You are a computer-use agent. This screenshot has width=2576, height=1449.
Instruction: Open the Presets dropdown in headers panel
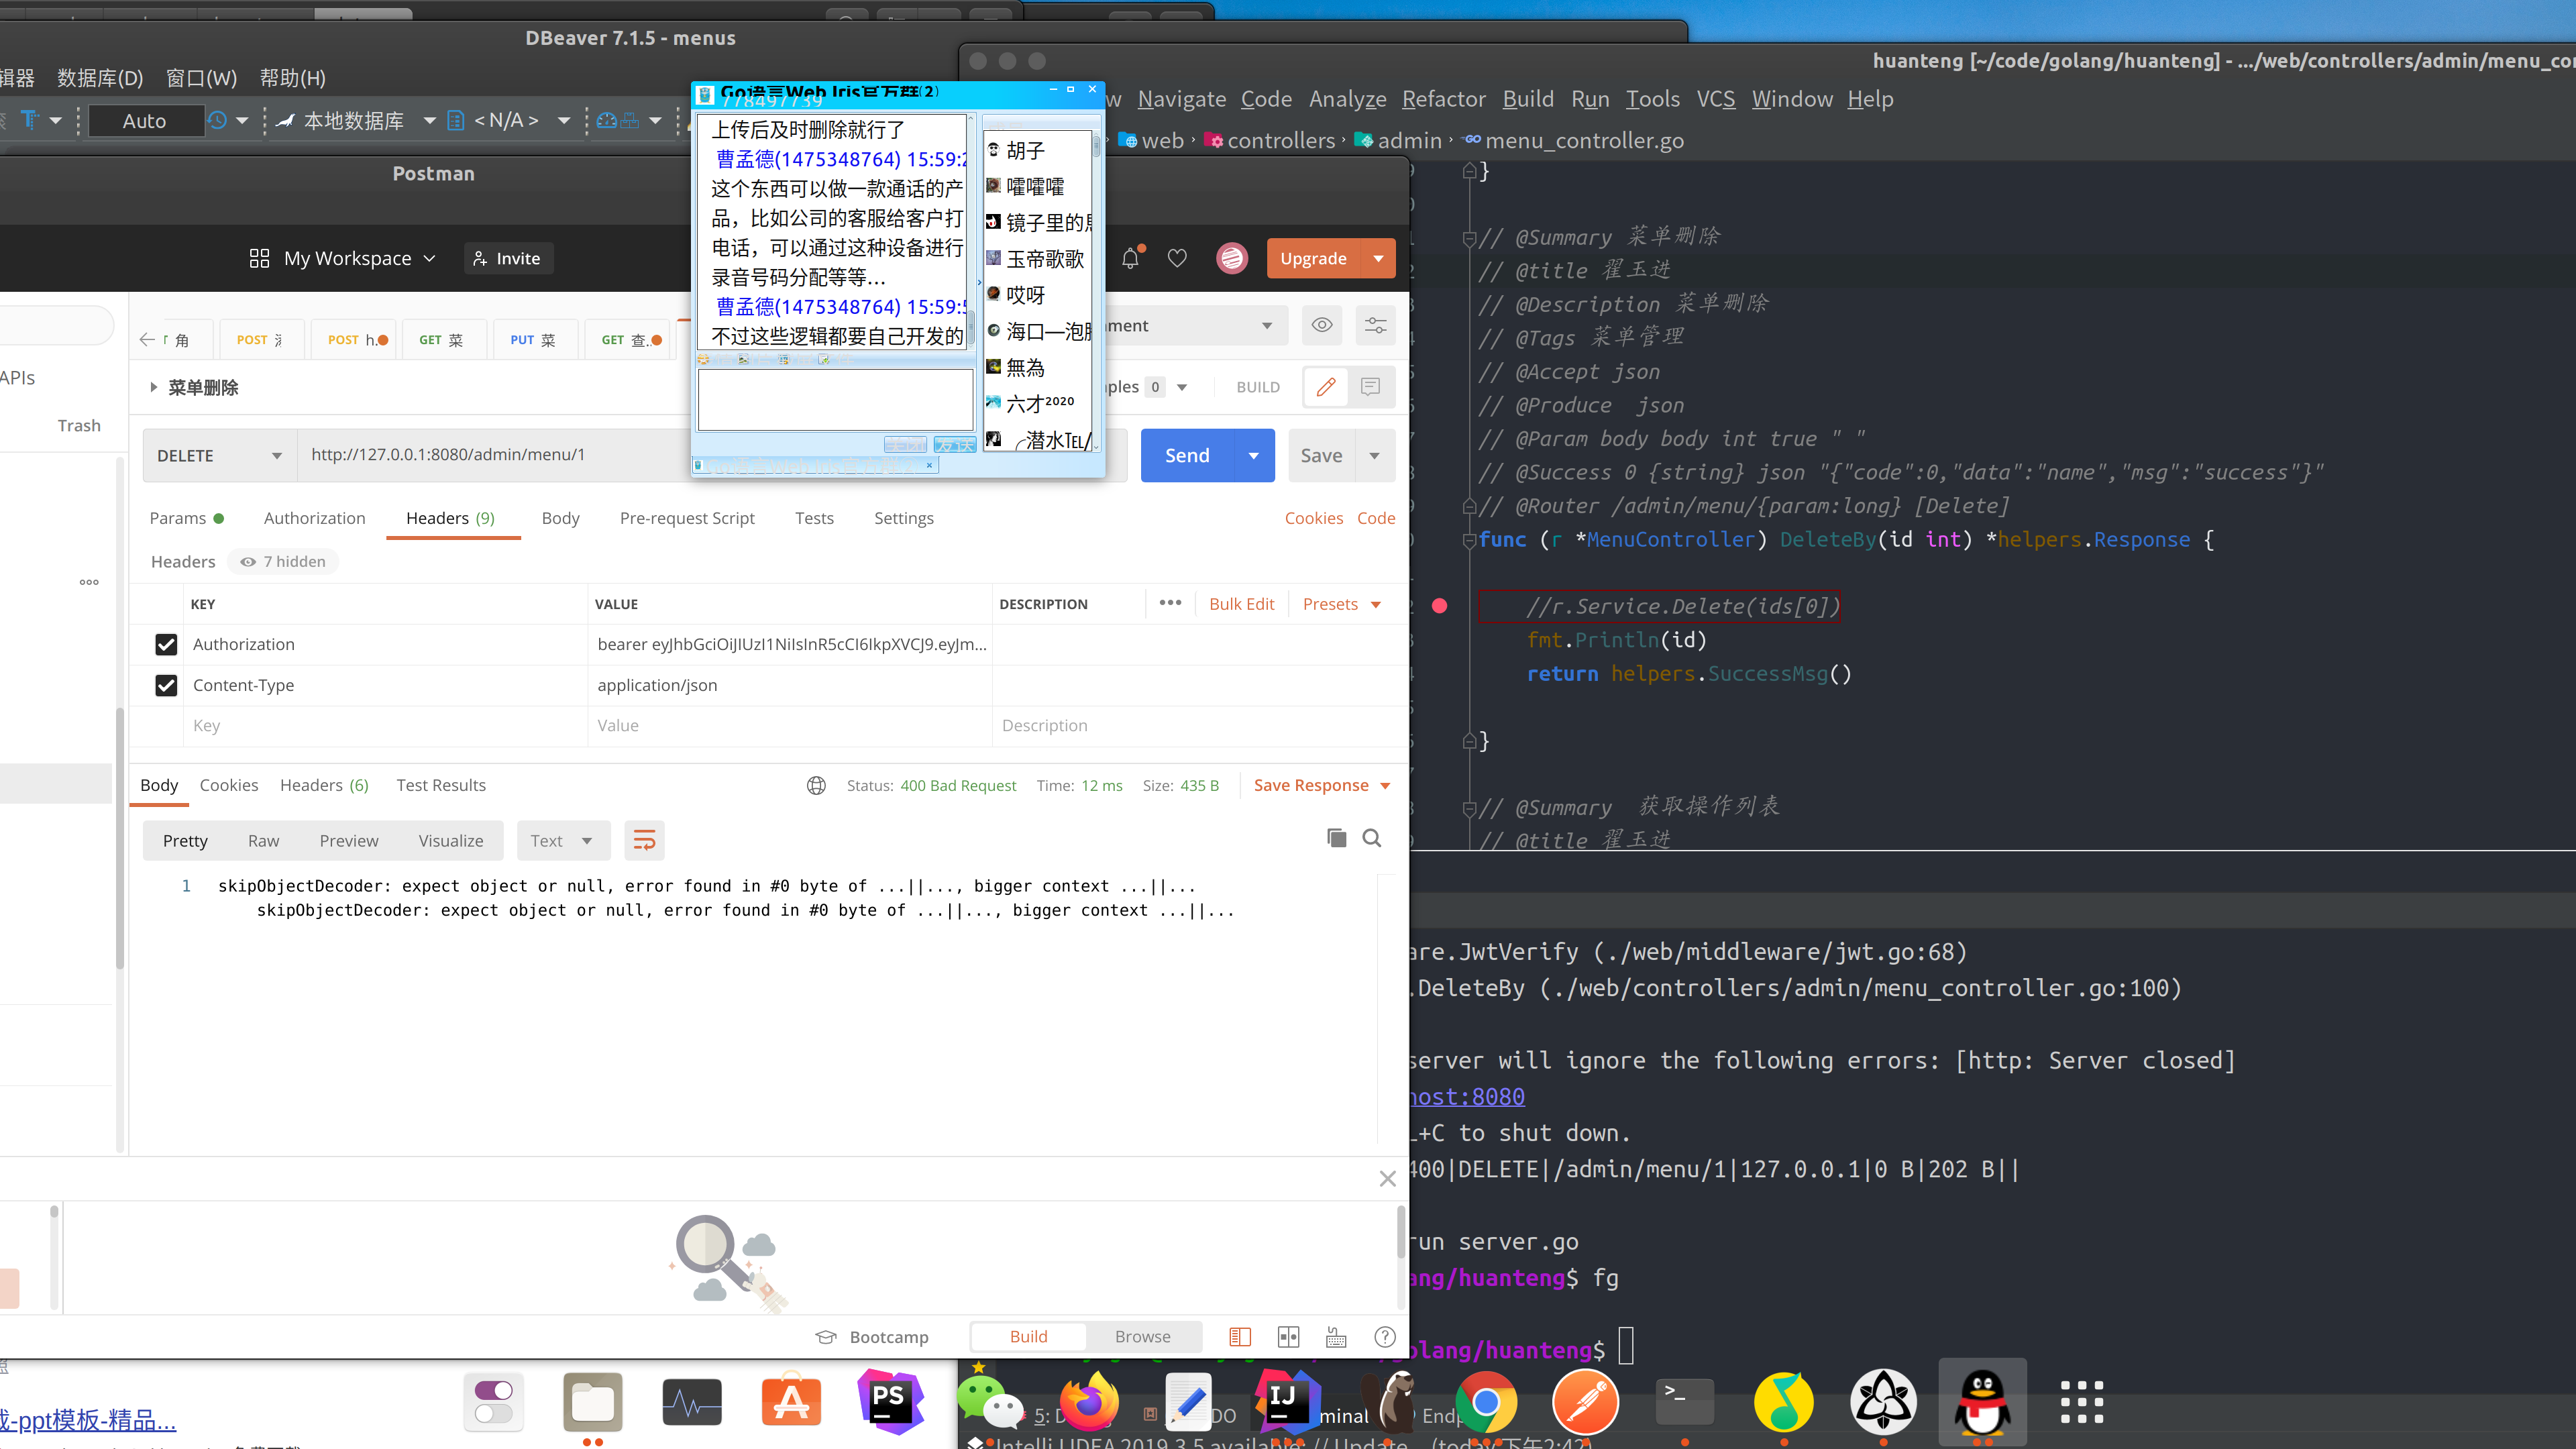(x=1342, y=604)
